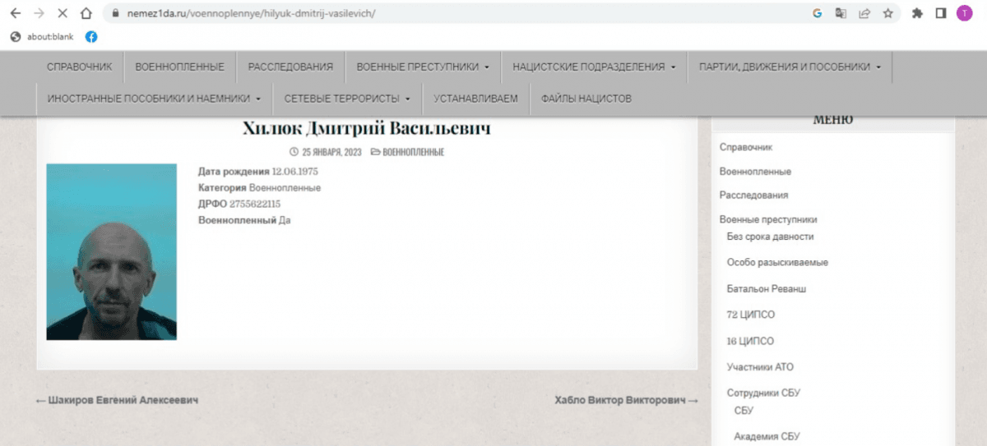Toggle the browser side panel
This screenshot has height=446, width=987.
tap(941, 14)
